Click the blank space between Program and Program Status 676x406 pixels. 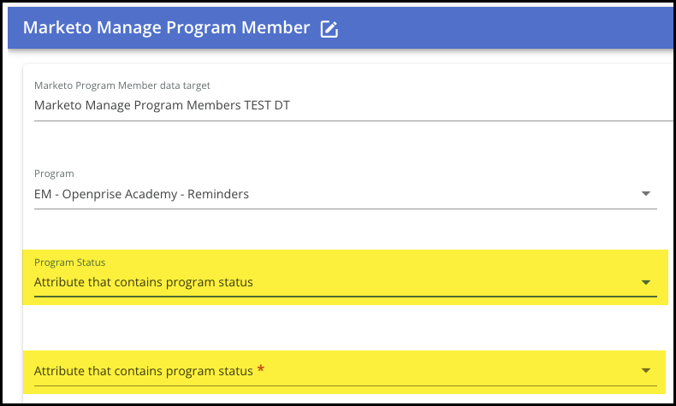pos(345,229)
